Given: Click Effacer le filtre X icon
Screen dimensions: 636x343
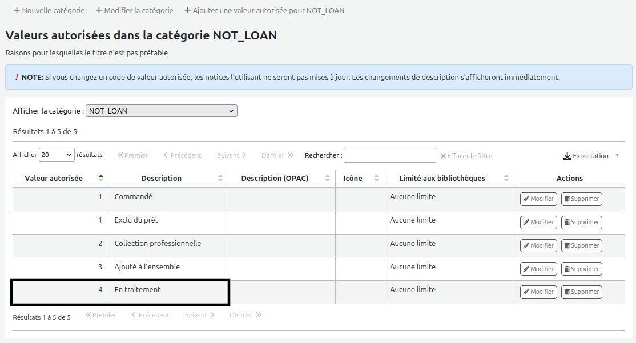Looking at the screenshot, I should pyautogui.click(x=443, y=156).
